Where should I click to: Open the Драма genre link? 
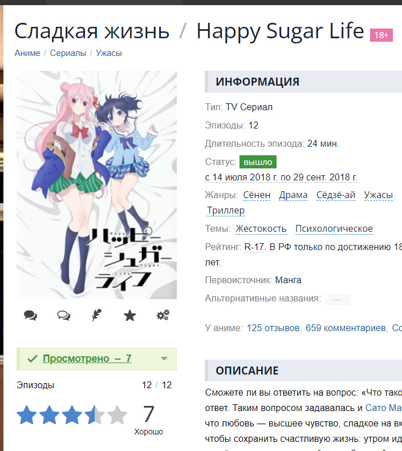pyautogui.click(x=293, y=195)
